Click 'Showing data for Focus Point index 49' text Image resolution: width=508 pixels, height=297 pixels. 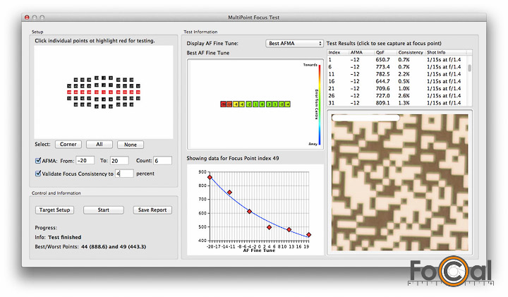(x=233, y=159)
